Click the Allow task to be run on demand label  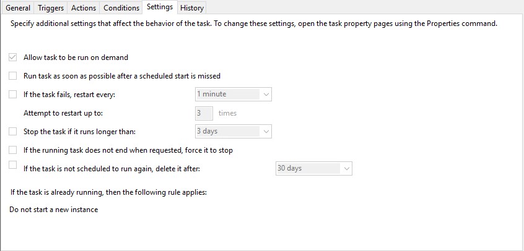coord(76,57)
